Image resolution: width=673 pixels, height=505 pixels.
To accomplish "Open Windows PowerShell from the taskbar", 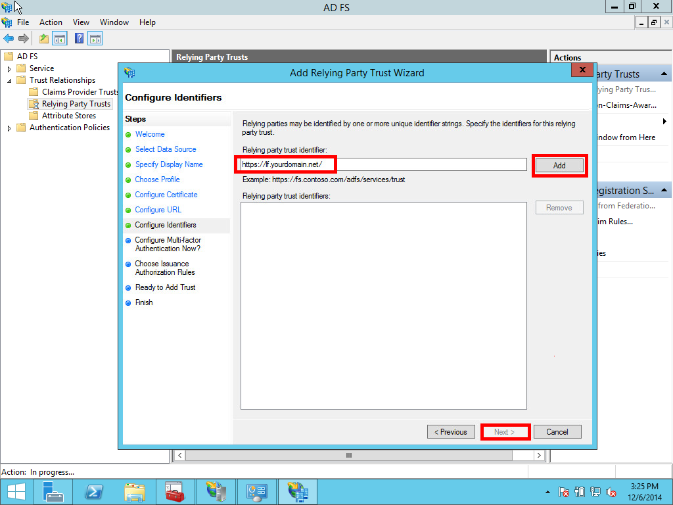I will [x=94, y=491].
